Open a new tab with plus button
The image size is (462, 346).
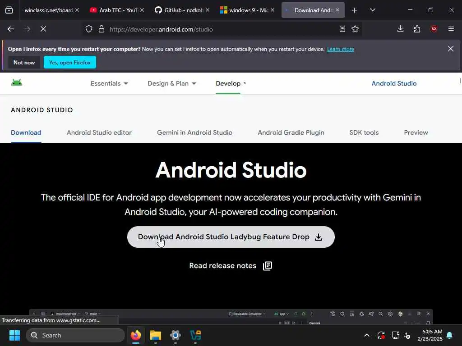pyautogui.click(x=355, y=10)
